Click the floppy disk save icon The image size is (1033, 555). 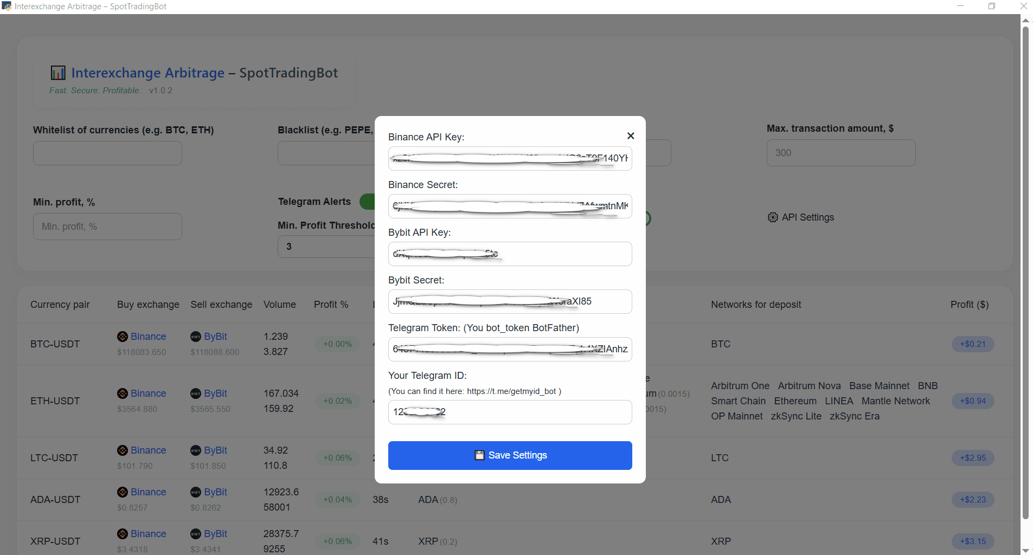tap(479, 455)
